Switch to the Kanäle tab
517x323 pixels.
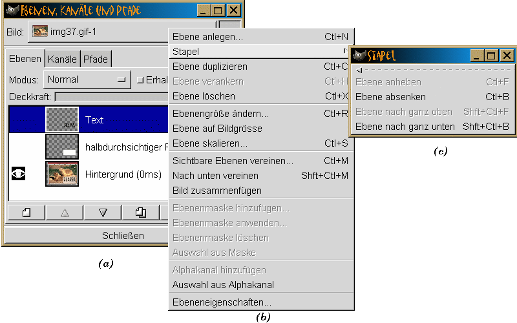click(x=62, y=59)
